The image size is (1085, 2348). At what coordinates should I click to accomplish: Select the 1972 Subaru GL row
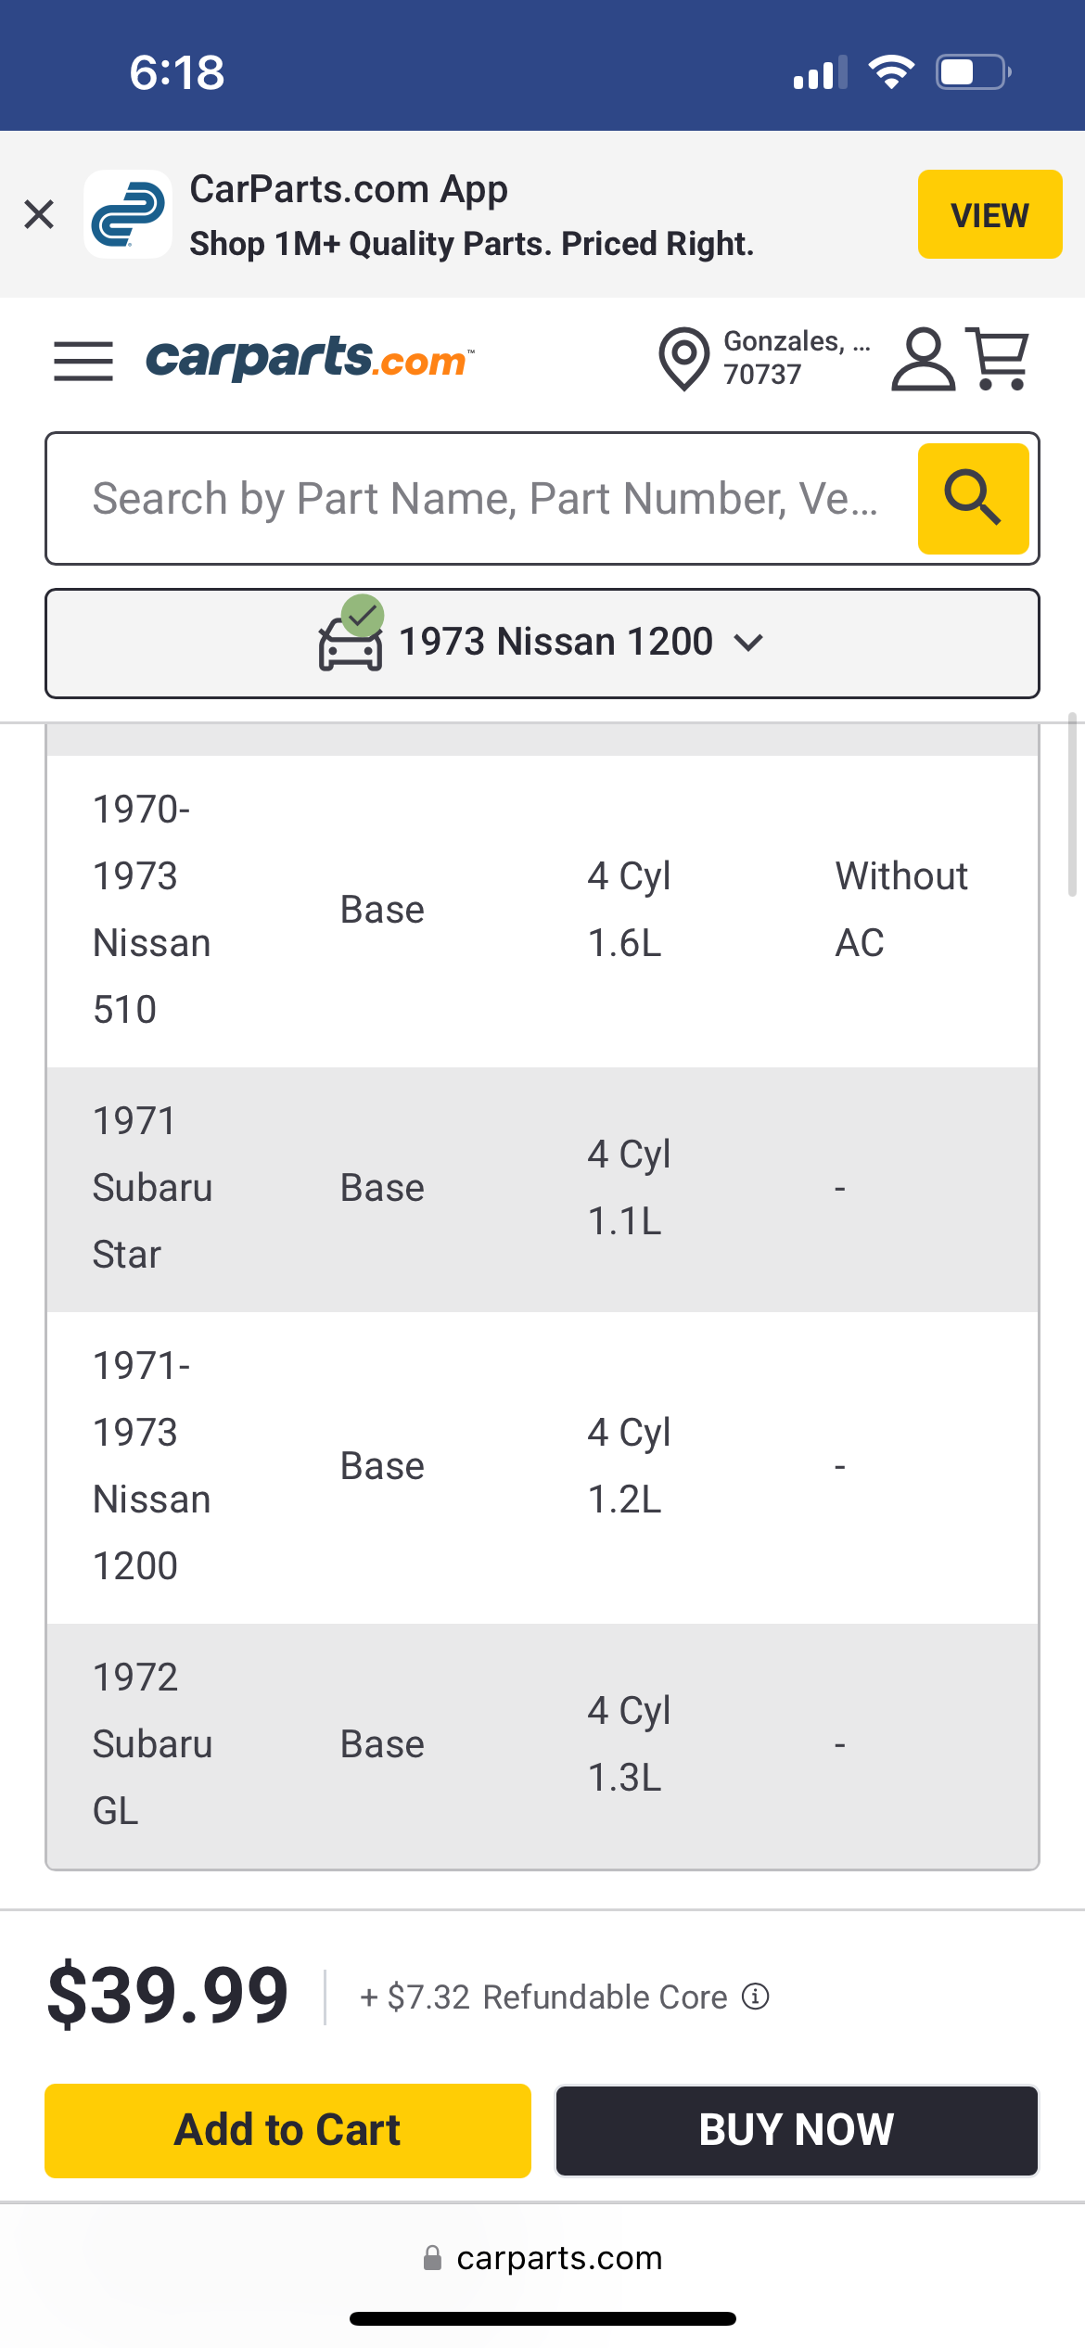click(542, 1744)
